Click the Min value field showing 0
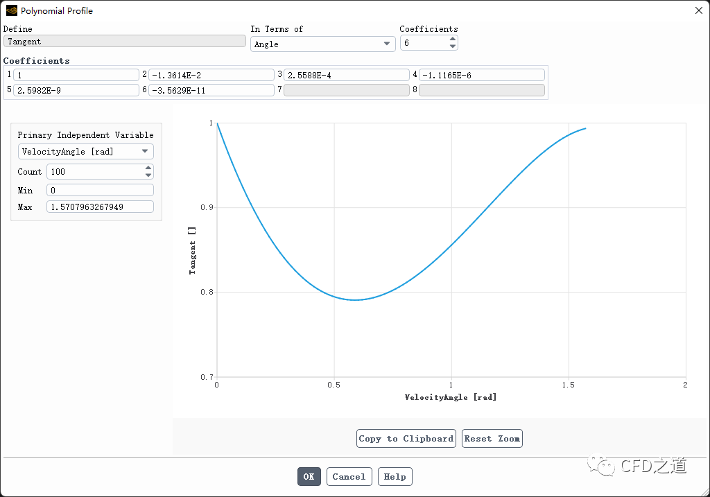710x497 pixels. tap(99, 189)
